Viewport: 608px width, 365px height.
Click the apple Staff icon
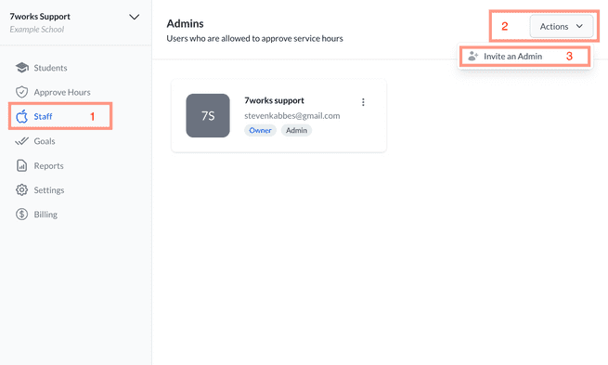(x=21, y=116)
